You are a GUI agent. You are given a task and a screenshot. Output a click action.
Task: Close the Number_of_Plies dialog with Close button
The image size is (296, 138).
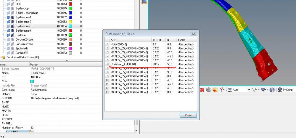tap(188, 115)
